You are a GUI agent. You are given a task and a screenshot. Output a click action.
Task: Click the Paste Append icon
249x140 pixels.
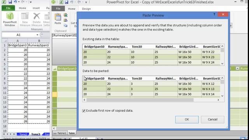[66, 15]
